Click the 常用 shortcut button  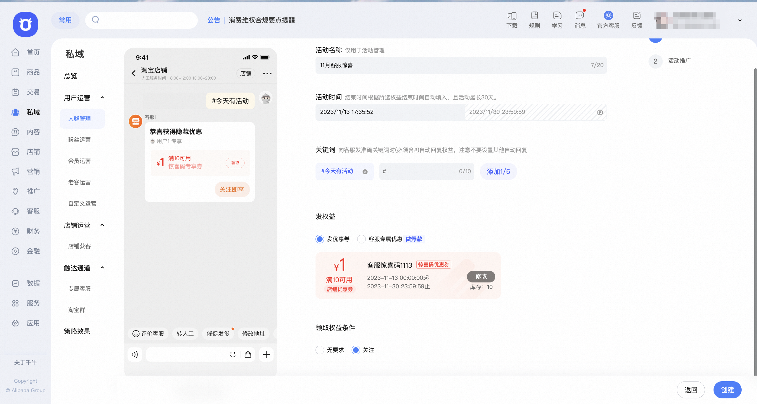(x=65, y=20)
